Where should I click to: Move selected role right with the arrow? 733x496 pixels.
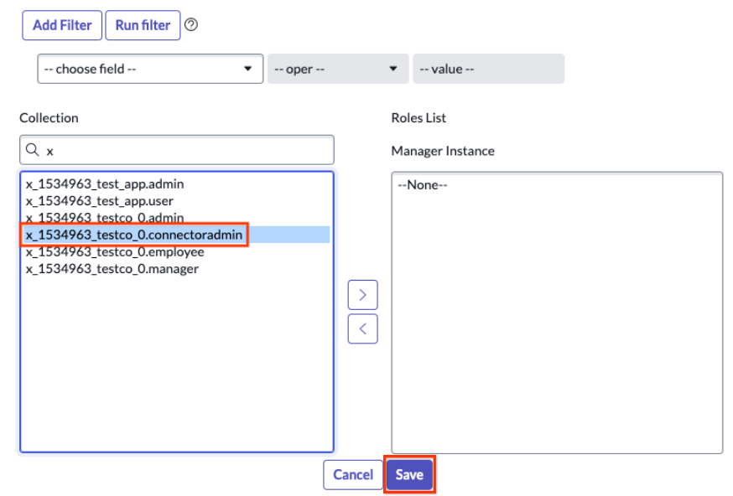[x=362, y=295]
